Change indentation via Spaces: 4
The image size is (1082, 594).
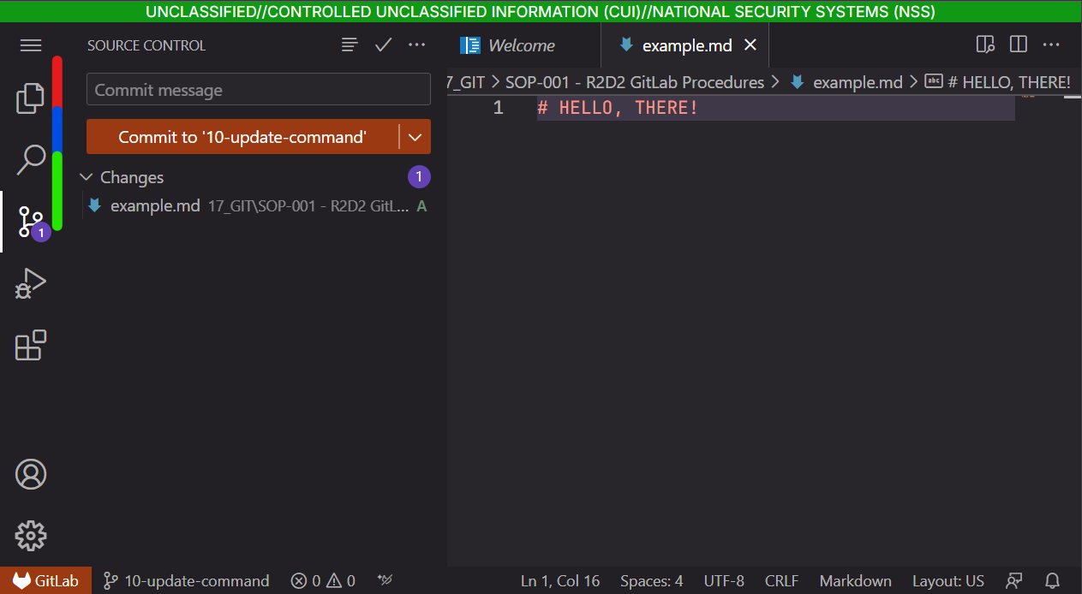tap(652, 581)
